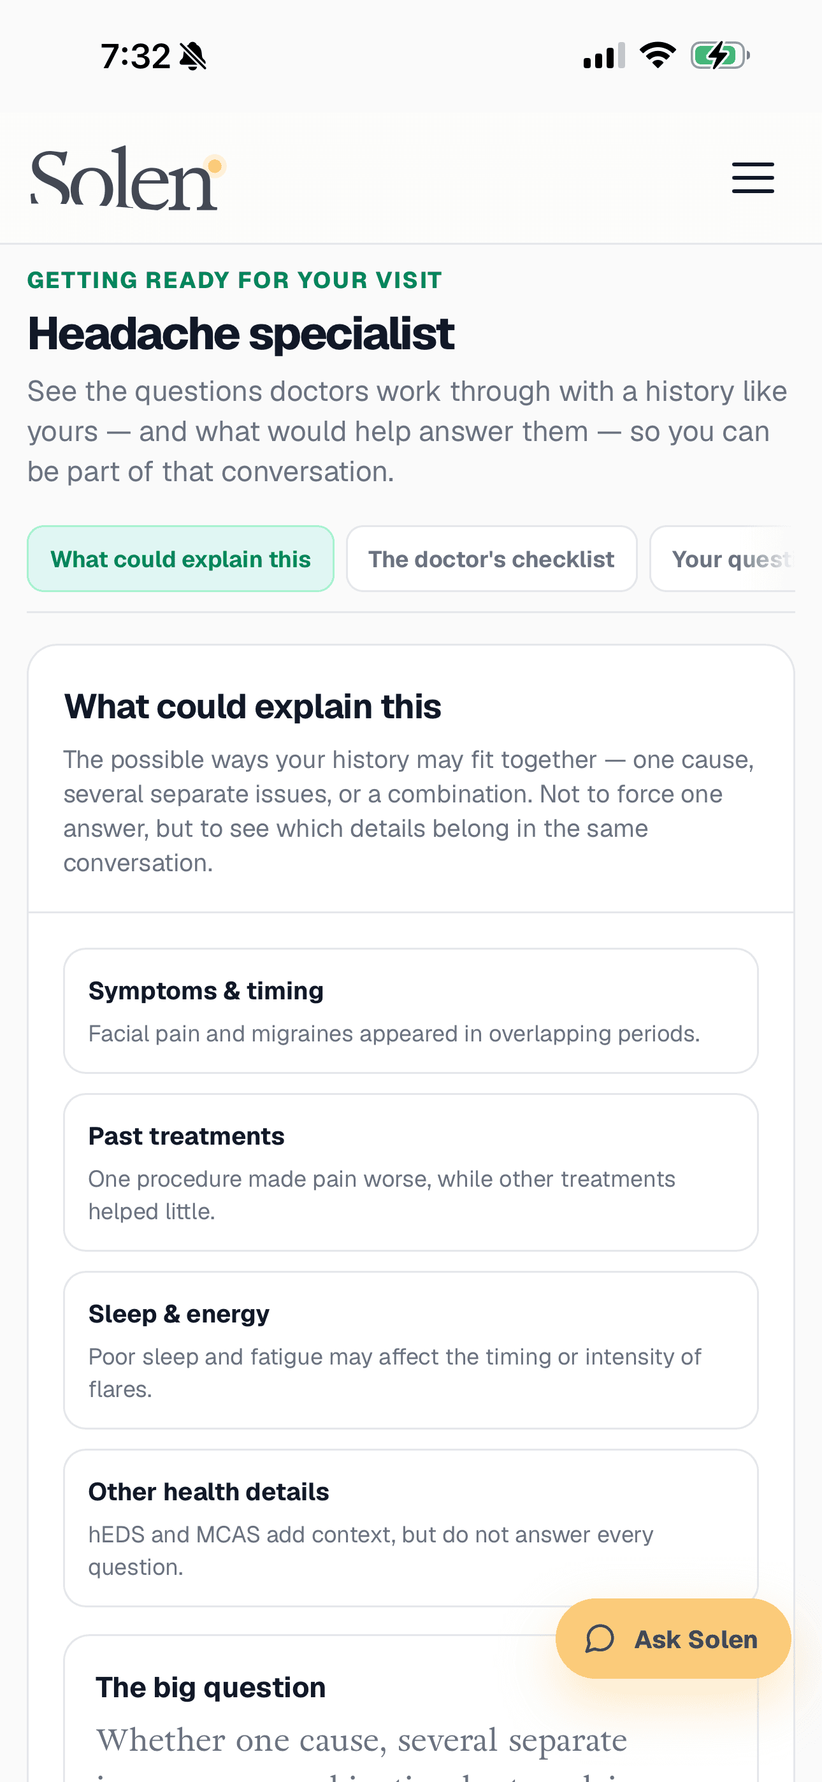Tap the cellular signal bars icon
The height and width of the screenshot is (1782, 822).
point(604,55)
